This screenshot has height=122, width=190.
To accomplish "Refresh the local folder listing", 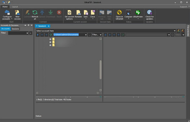I will (51, 35).
